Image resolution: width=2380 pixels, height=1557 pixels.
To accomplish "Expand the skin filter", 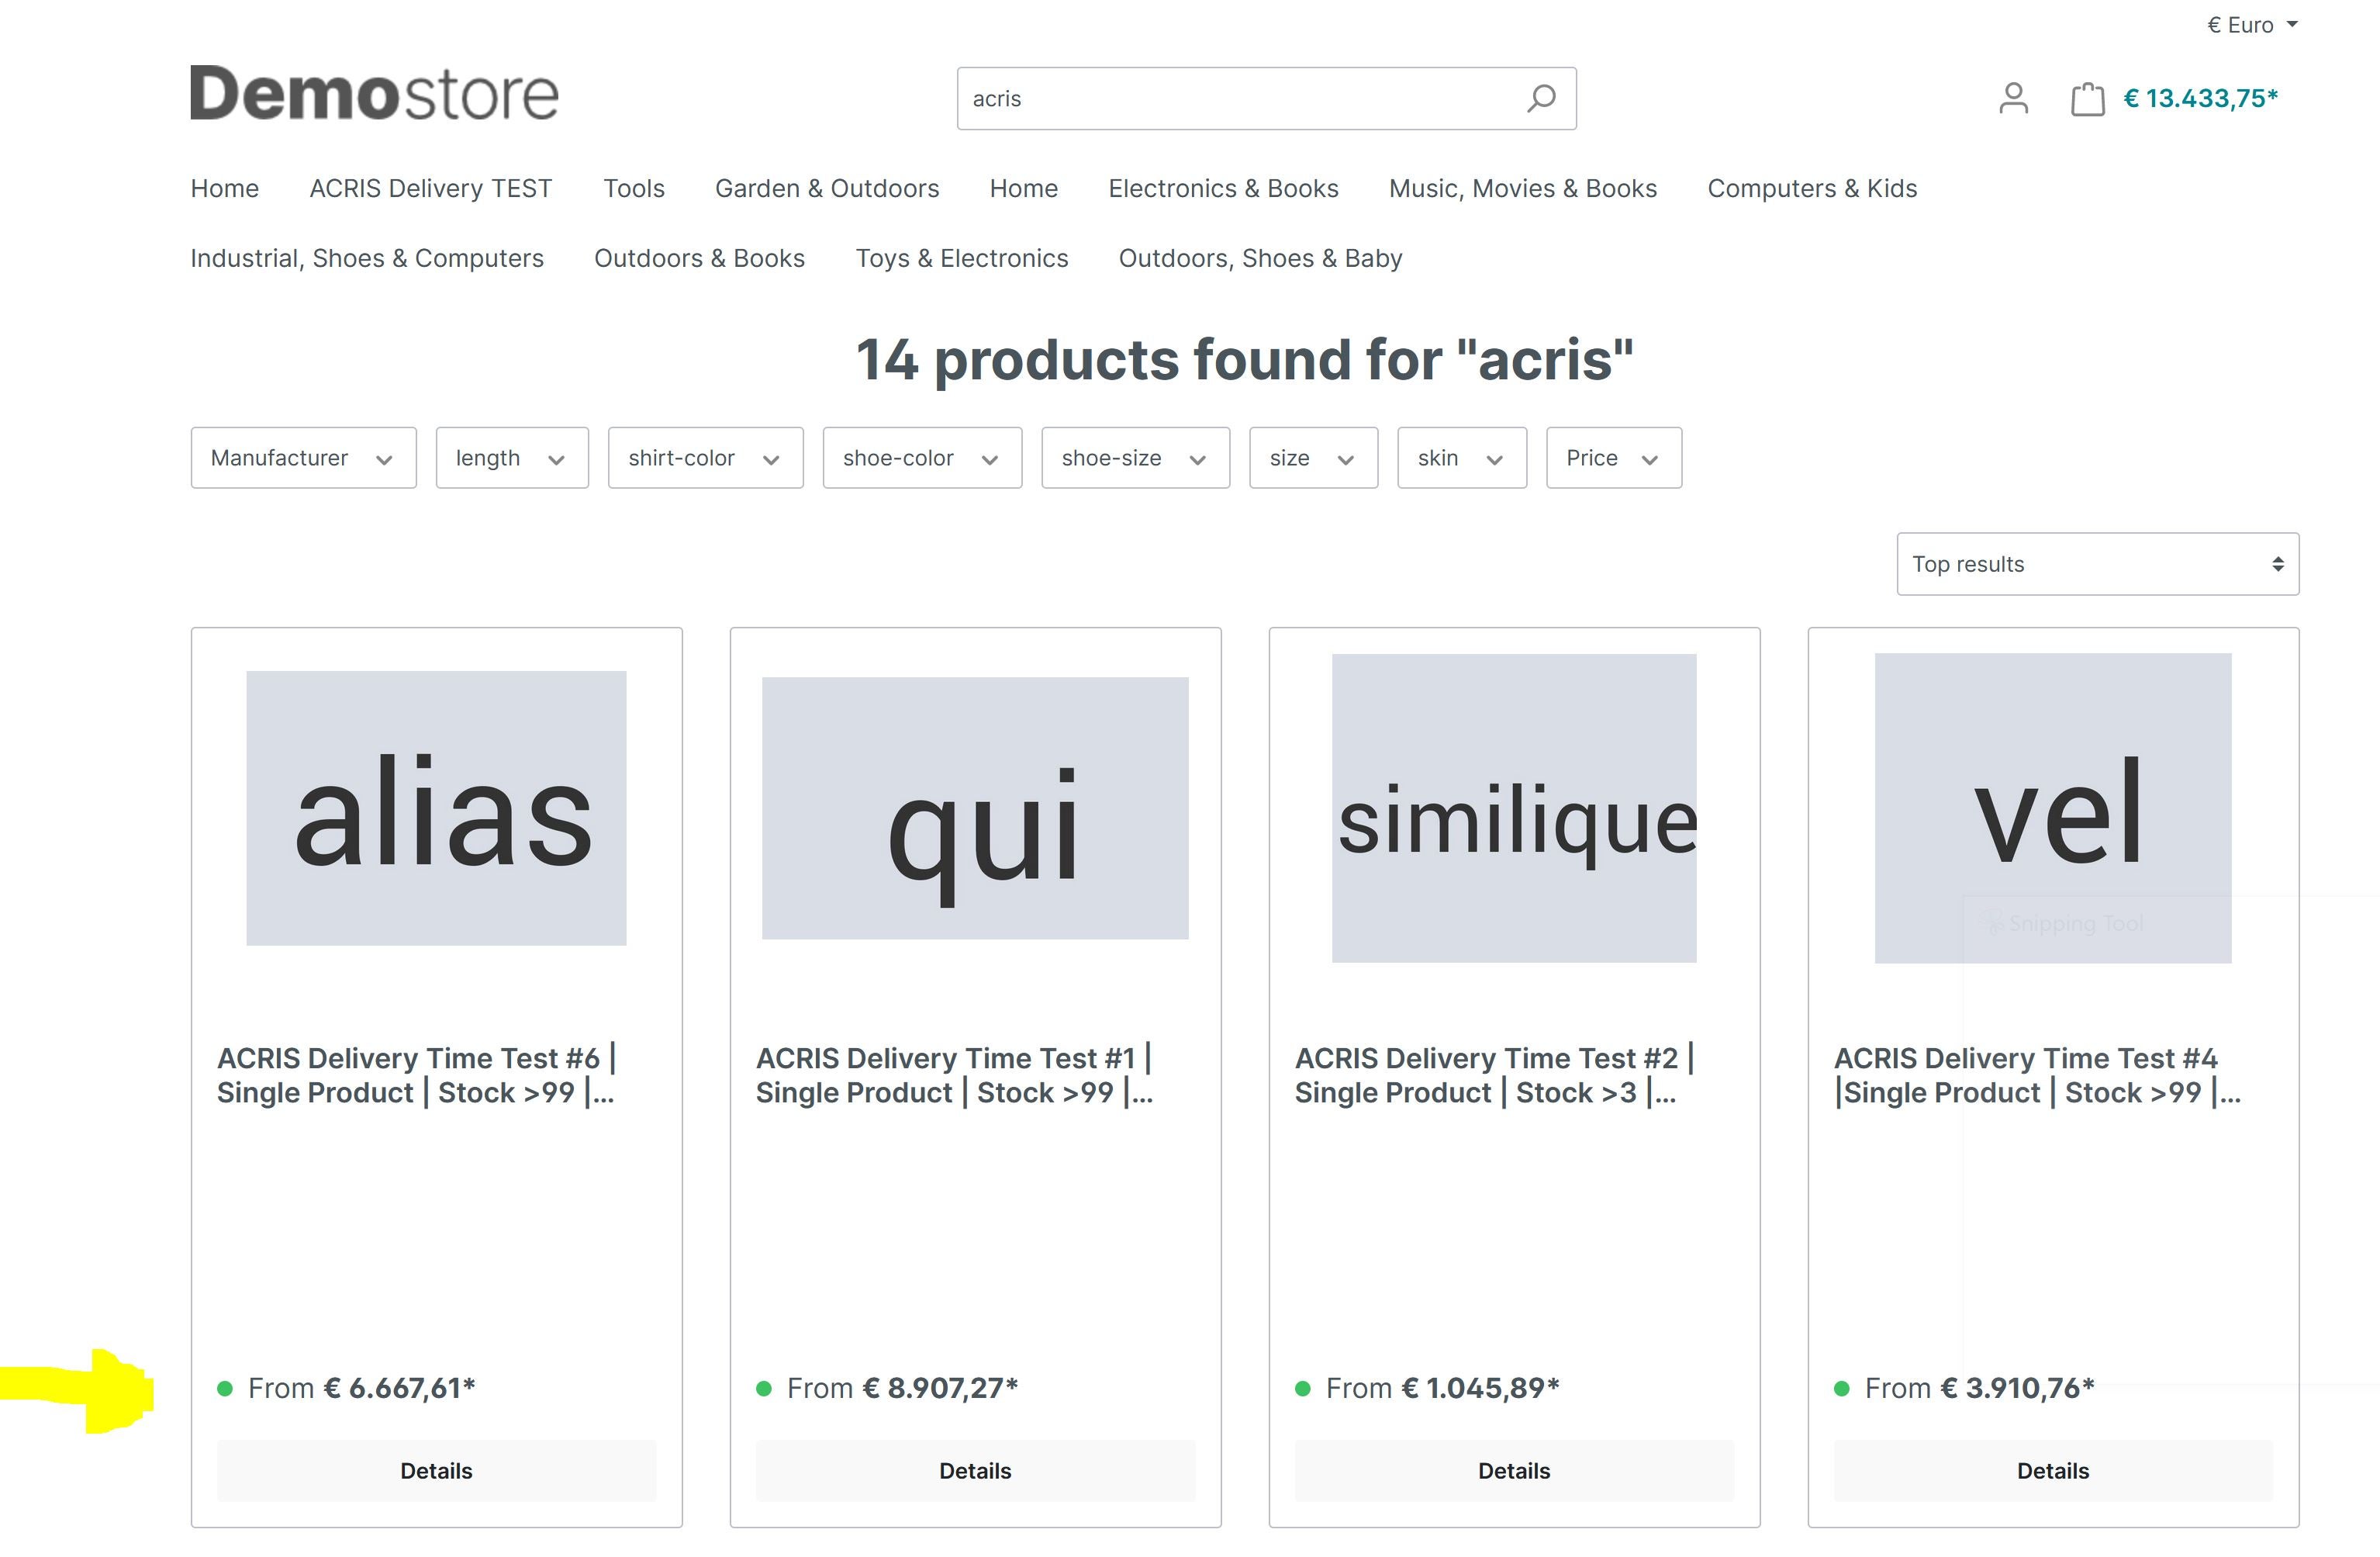I will pyautogui.click(x=1462, y=458).
